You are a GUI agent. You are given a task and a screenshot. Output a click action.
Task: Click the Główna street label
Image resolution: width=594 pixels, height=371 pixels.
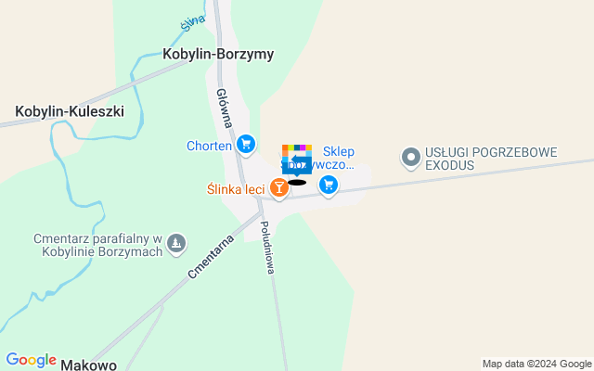click(225, 109)
